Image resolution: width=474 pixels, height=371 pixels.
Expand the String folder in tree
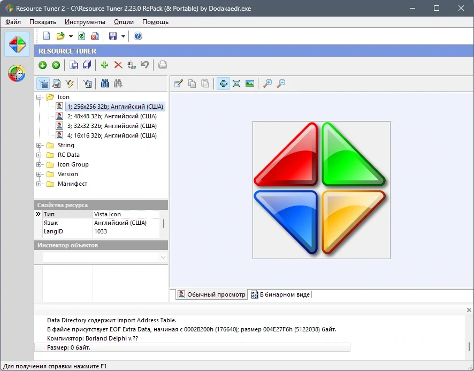coord(39,145)
